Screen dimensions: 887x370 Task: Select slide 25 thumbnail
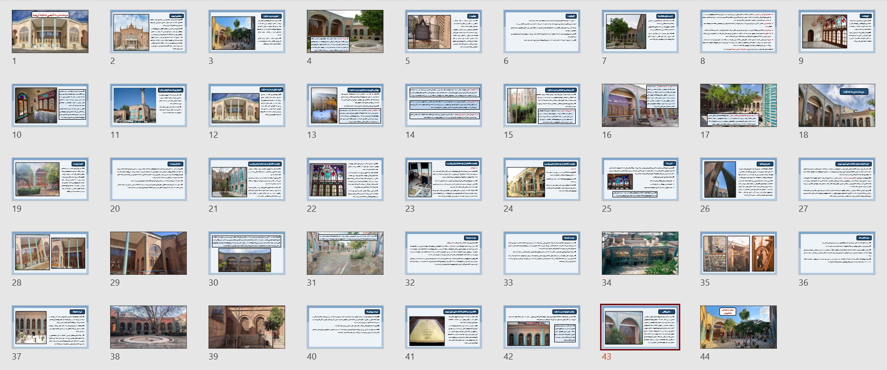[640, 179]
